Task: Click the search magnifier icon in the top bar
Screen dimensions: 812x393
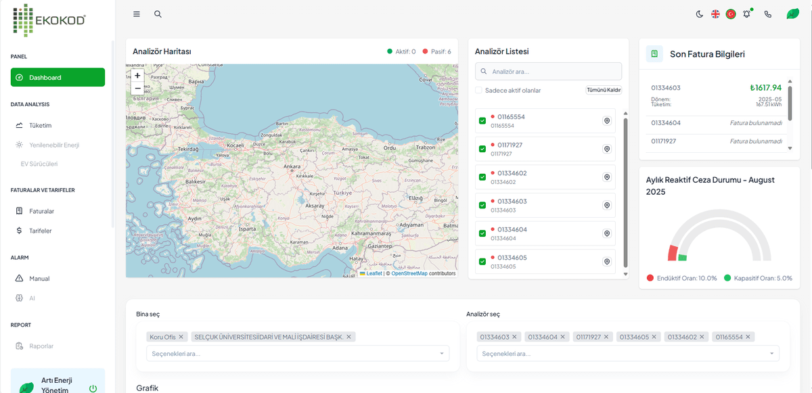Action: 158,14
